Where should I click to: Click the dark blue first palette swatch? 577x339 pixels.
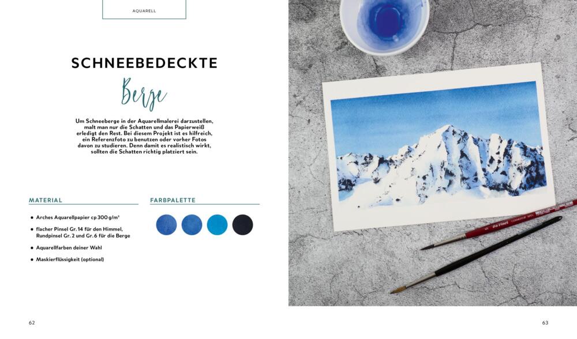166,225
